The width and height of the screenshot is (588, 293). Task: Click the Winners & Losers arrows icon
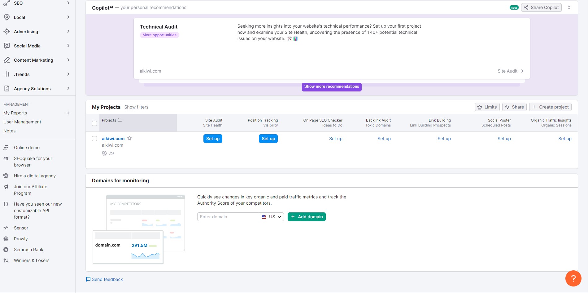(6, 260)
